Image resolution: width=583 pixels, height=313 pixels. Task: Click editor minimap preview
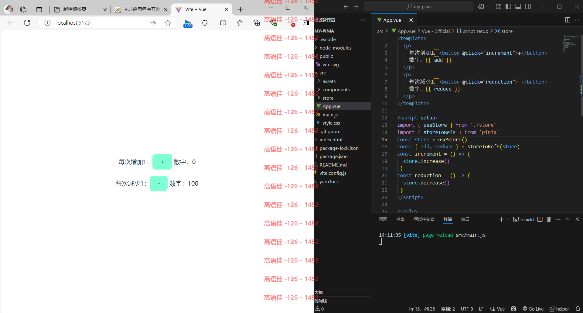pyautogui.click(x=570, y=44)
